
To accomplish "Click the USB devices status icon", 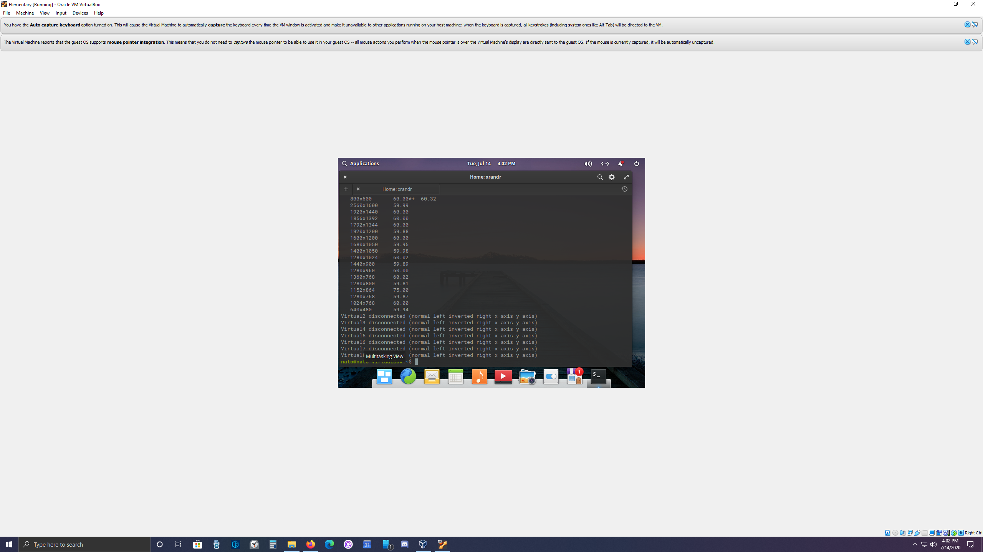I will click(917, 533).
